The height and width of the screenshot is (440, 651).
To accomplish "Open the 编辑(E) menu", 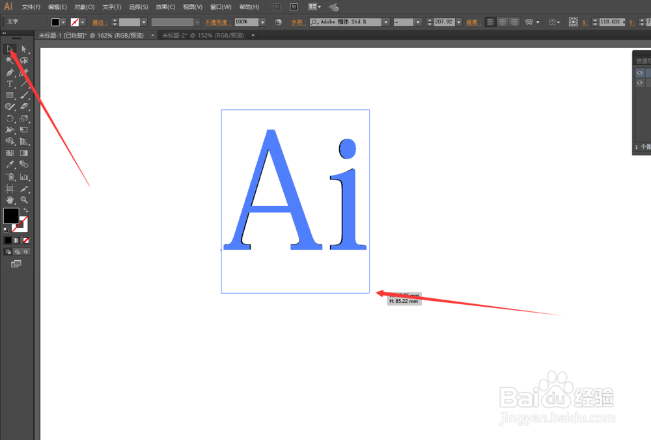I will [57, 7].
